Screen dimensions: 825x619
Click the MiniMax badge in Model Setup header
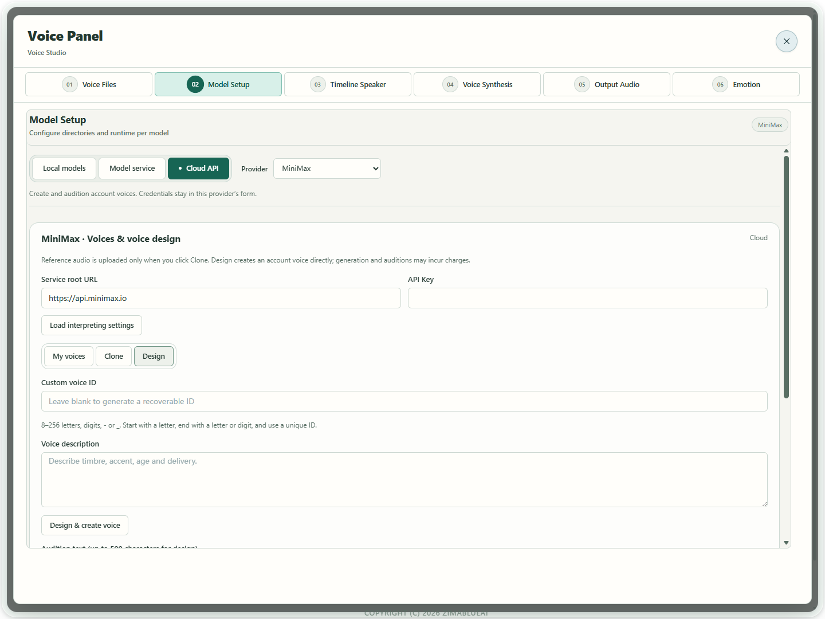[770, 125]
